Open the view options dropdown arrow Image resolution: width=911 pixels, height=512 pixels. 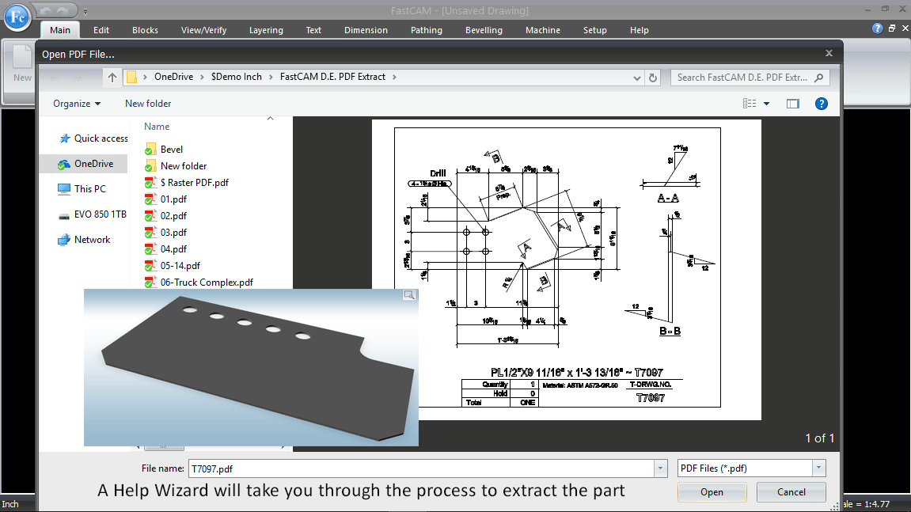click(766, 104)
